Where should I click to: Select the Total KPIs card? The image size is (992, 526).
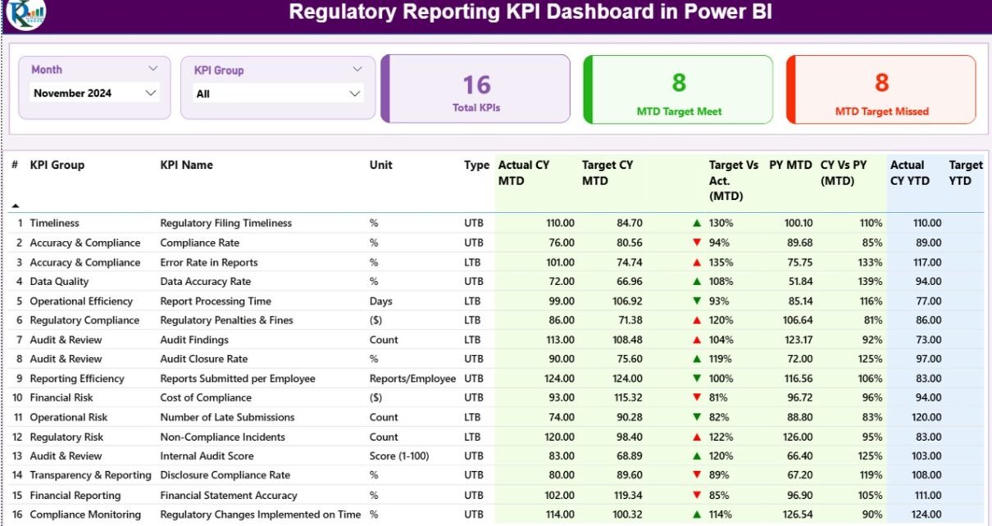point(476,89)
